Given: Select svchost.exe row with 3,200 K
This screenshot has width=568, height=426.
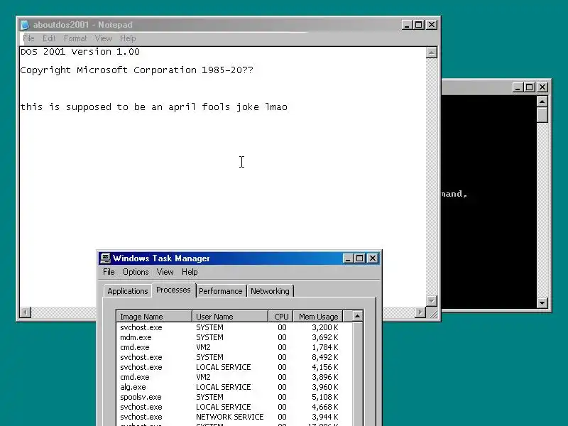Looking at the screenshot, I should (x=234, y=327).
